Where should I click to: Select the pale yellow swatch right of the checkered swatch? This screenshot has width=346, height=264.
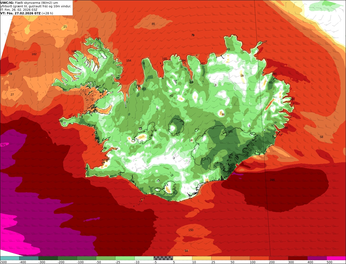pos(182,258)
